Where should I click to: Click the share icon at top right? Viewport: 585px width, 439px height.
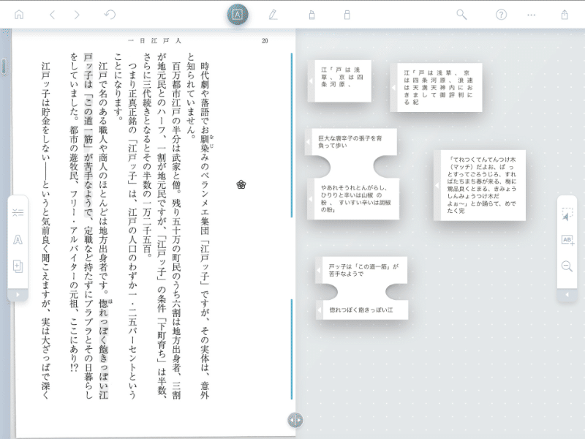[565, 14]
